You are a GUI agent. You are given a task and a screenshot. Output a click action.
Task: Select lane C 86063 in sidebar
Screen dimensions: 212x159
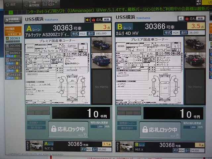pyautogui.click(x=13, y=54)
